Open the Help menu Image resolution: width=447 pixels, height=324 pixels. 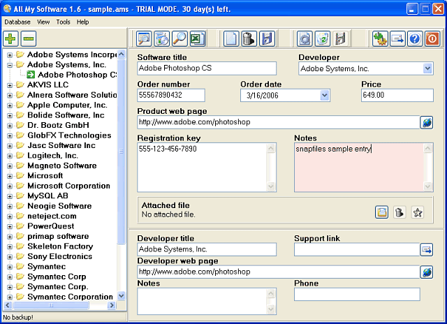(x=82, y=22)
